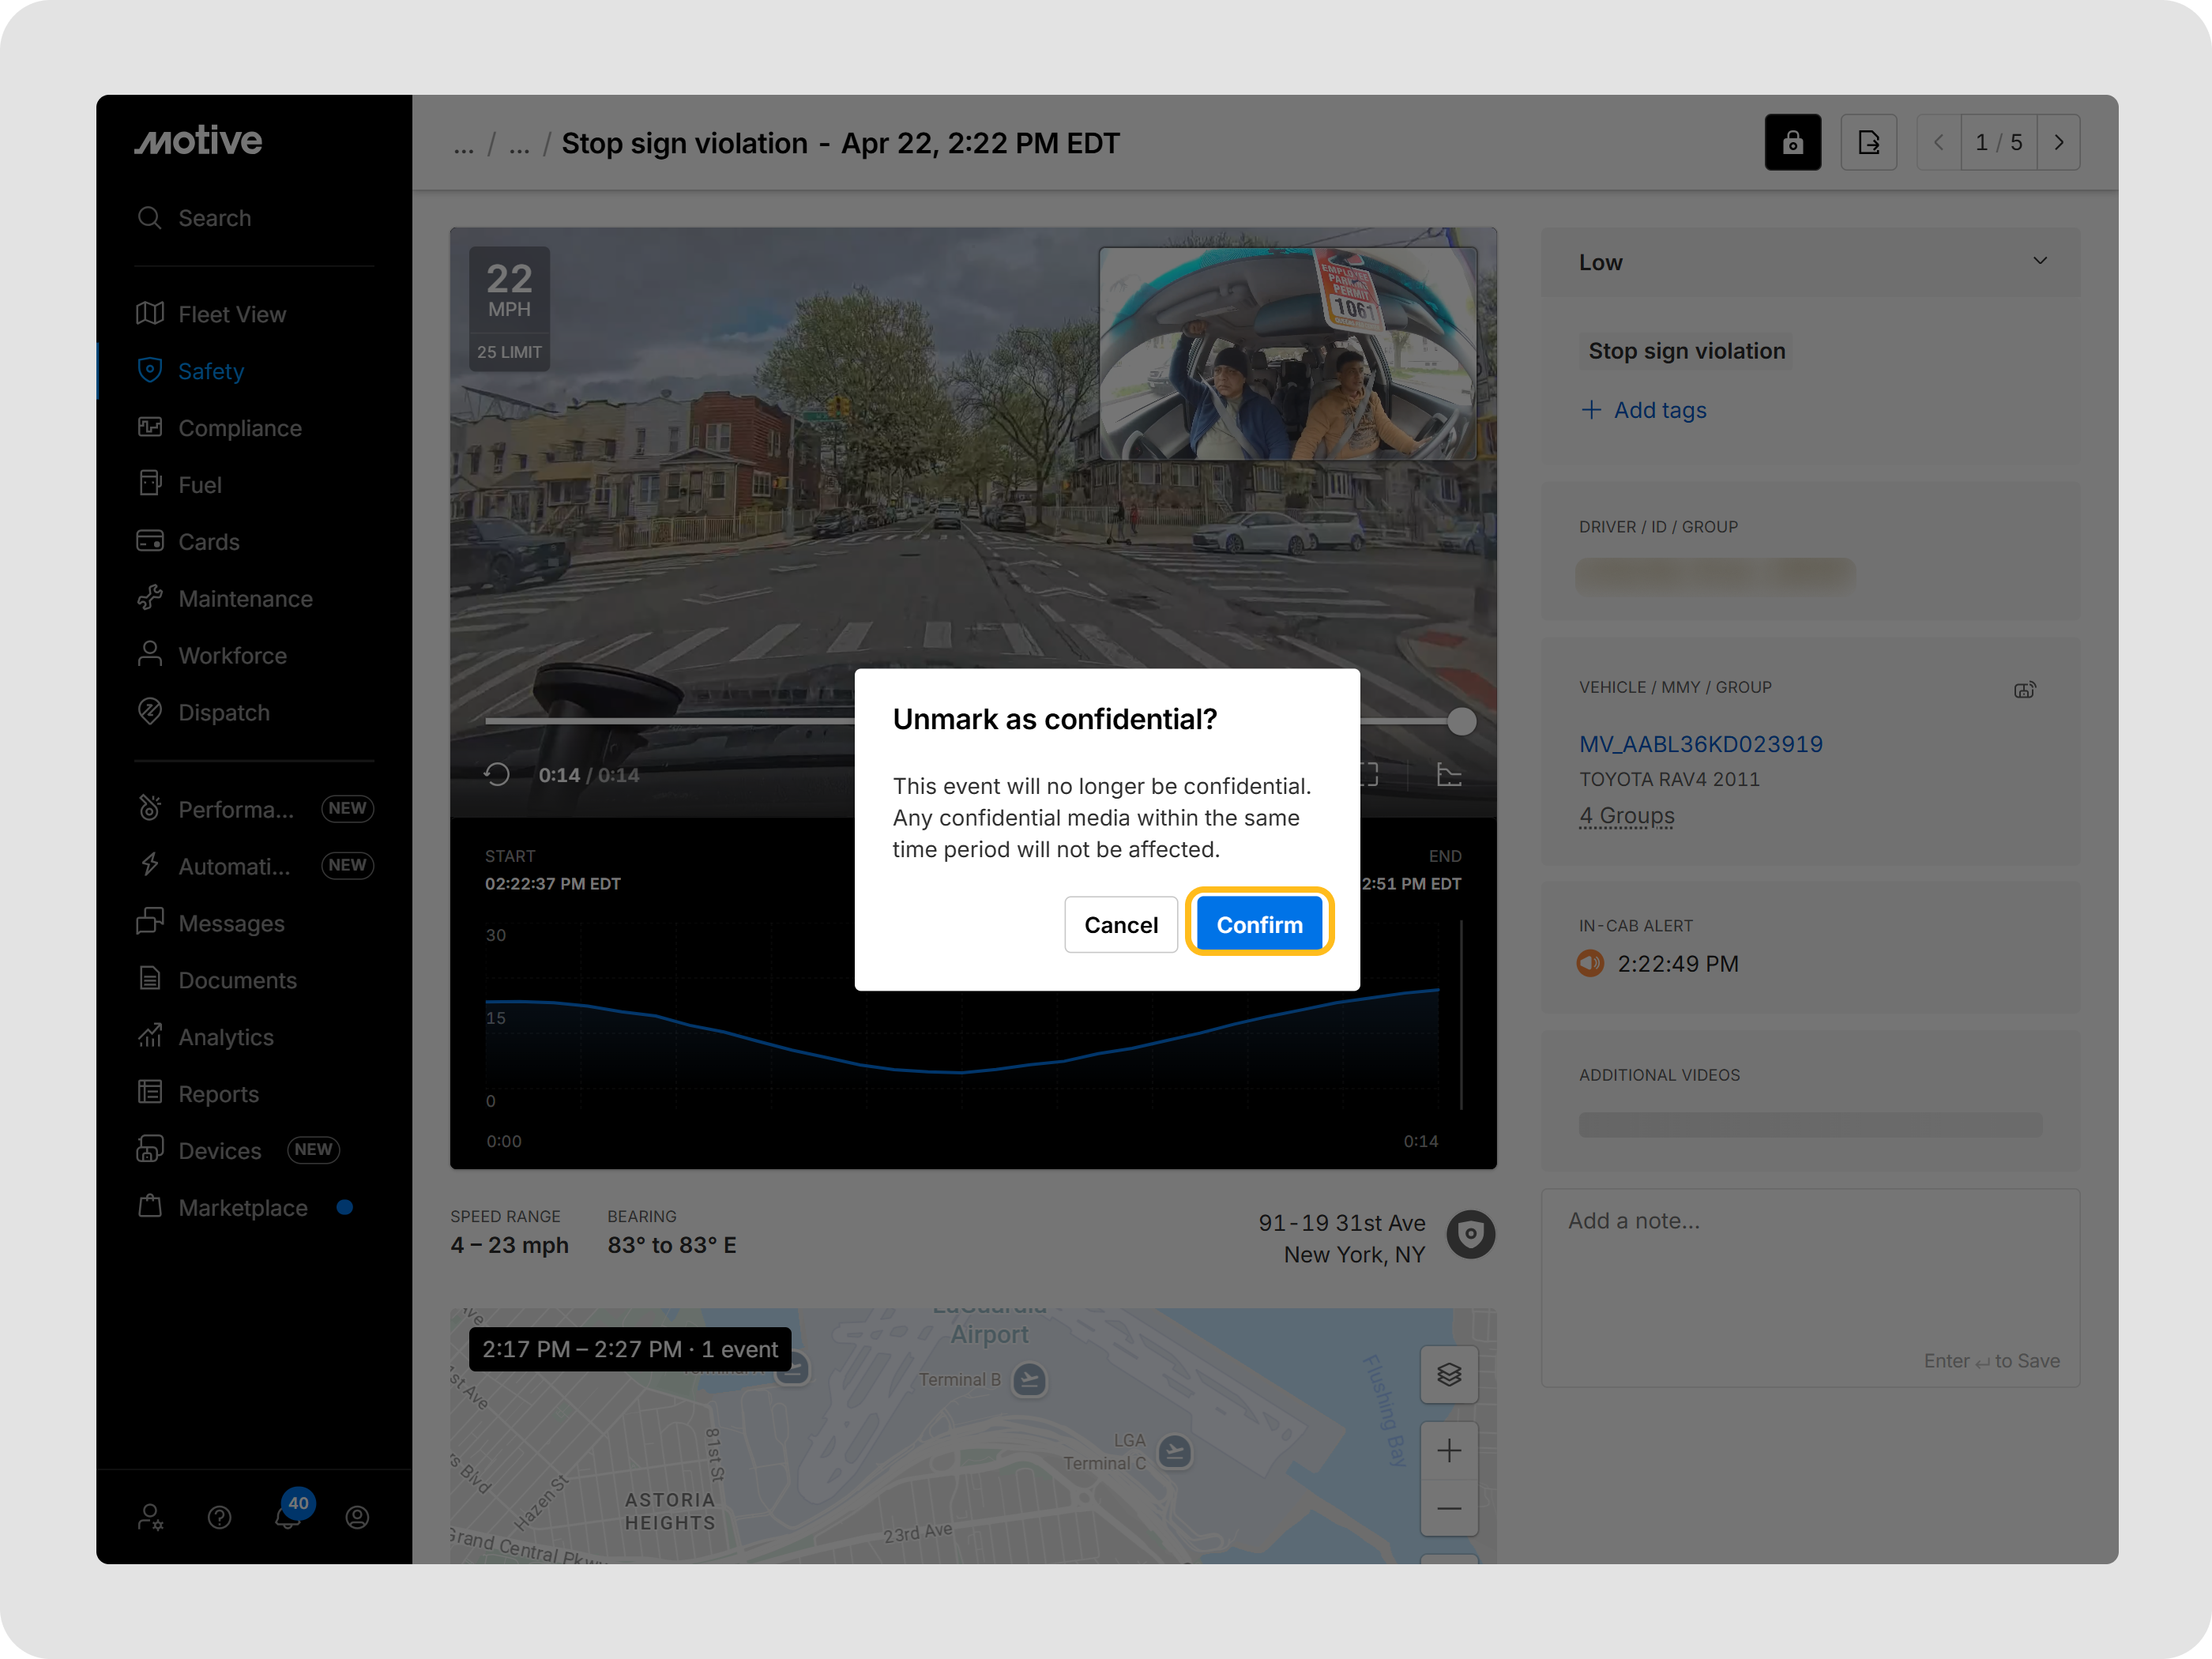Click the camera icon next to VEHICLE / MMY / GROUP
Viewport: 2212px width, 1659px height.
click(x=2026, y=689)
